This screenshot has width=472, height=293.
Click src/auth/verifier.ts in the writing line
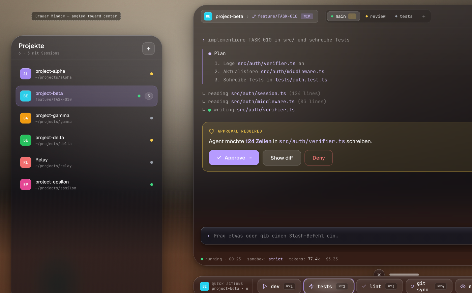[x=266, y=110]
